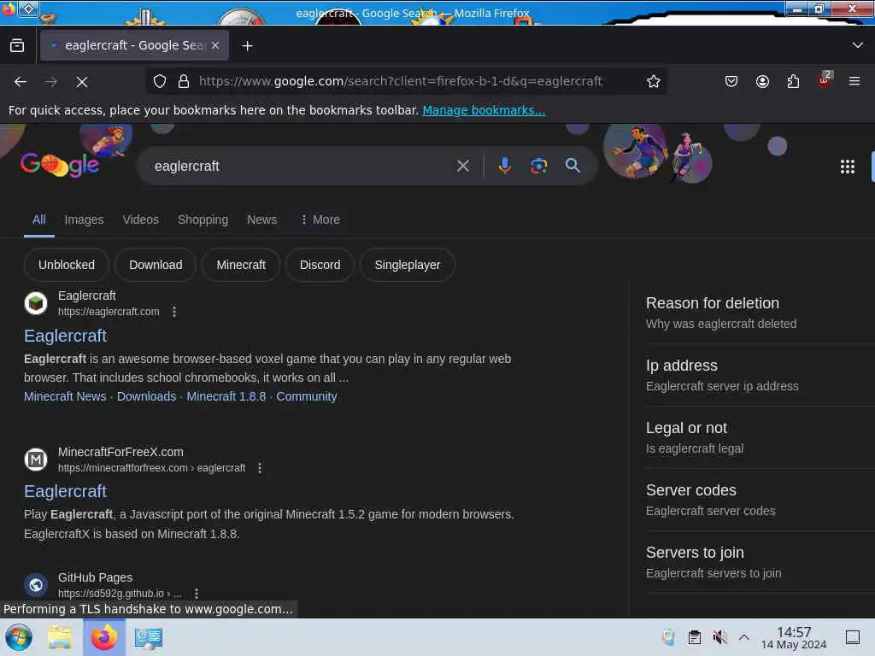This screenshot has width=875, height=656.
Task: Open options for GitHub Pages result
Action: 197,594
